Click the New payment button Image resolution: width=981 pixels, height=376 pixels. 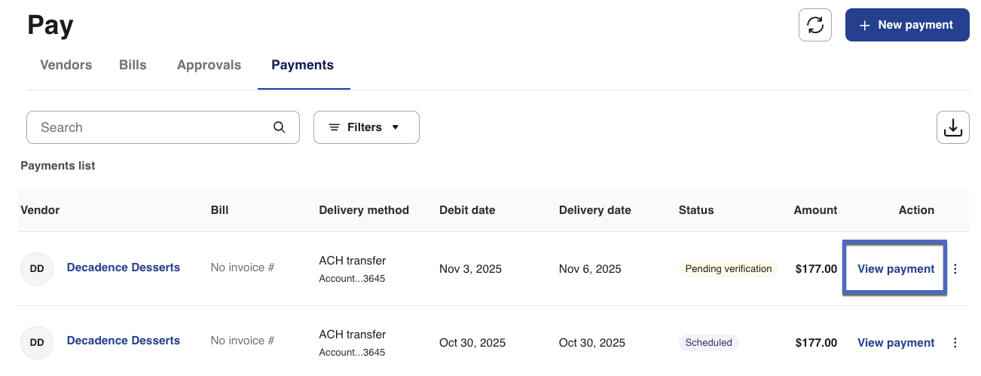[906, 25]
